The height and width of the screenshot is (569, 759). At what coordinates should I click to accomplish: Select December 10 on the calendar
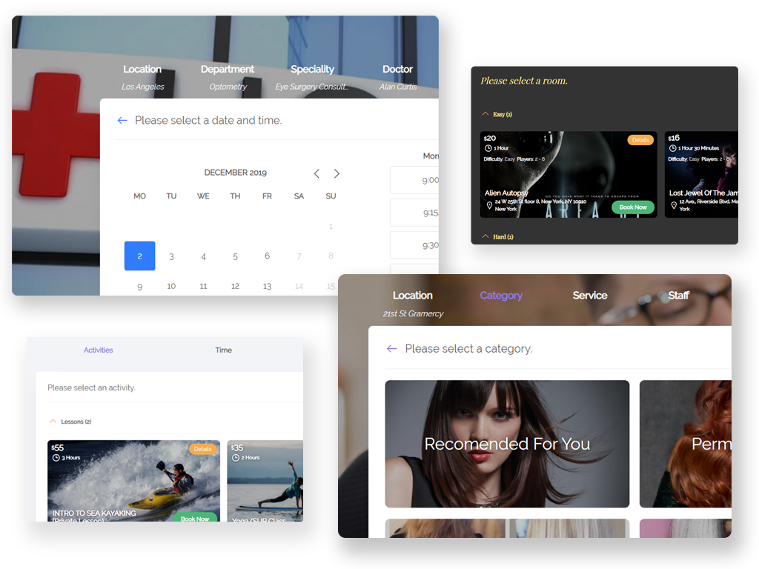click(x=171, y=286)
